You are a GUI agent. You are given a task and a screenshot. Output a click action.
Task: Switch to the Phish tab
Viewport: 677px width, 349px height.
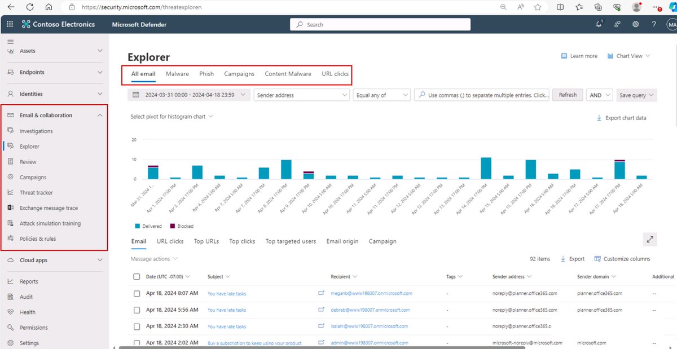(206, 73)
